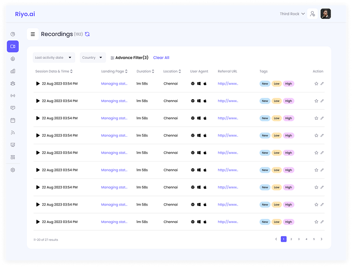Click the "11-20 of 27 results" text
This screenshot has height=267, width=352.
point(46,240)
